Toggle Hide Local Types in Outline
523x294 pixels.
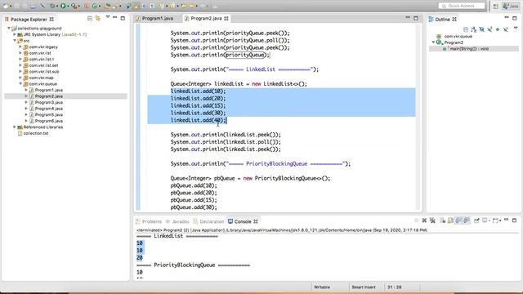click(506, 29)
